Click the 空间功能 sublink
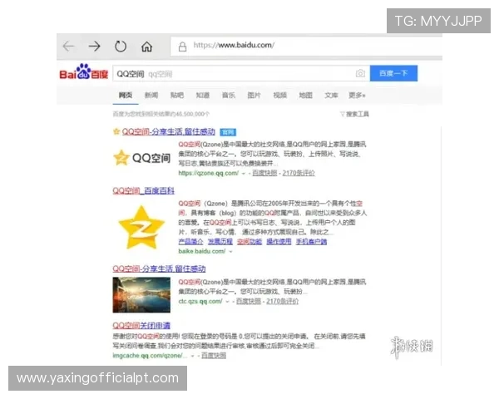 [x=249, y=242]
